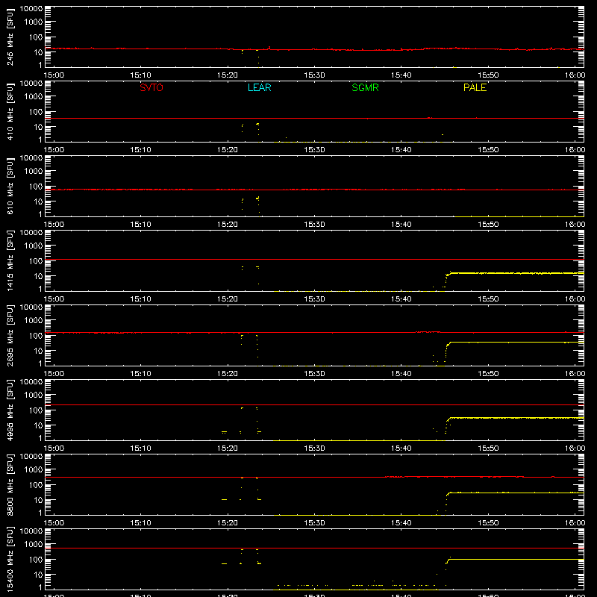Click the red SVTO trace in 245 MHz panel

coord(314,49)
